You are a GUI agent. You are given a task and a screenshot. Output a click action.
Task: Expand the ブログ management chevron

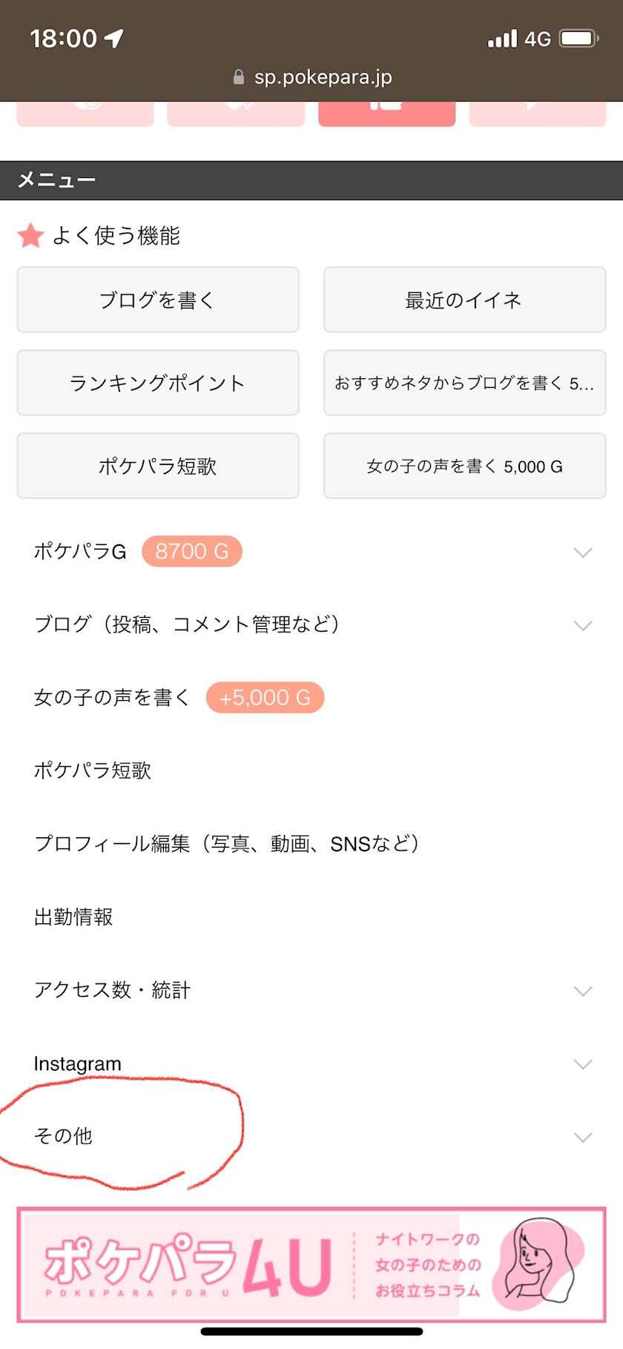pyautogui.click(x=583, y=625)
